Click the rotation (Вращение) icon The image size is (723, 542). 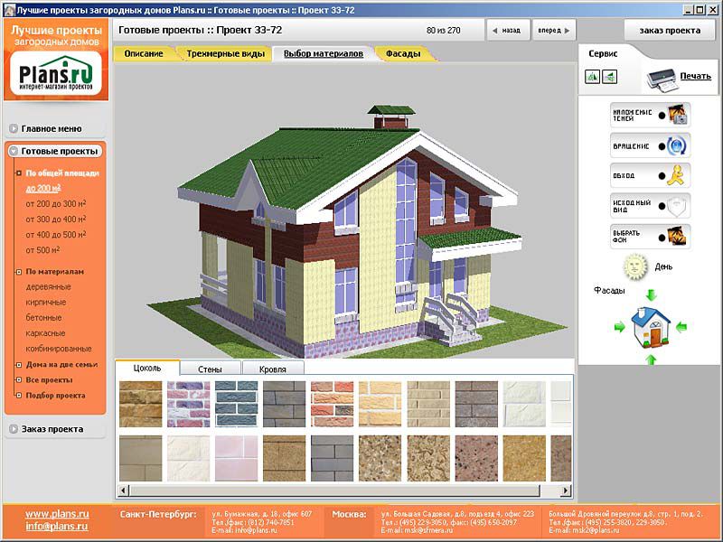676,145
